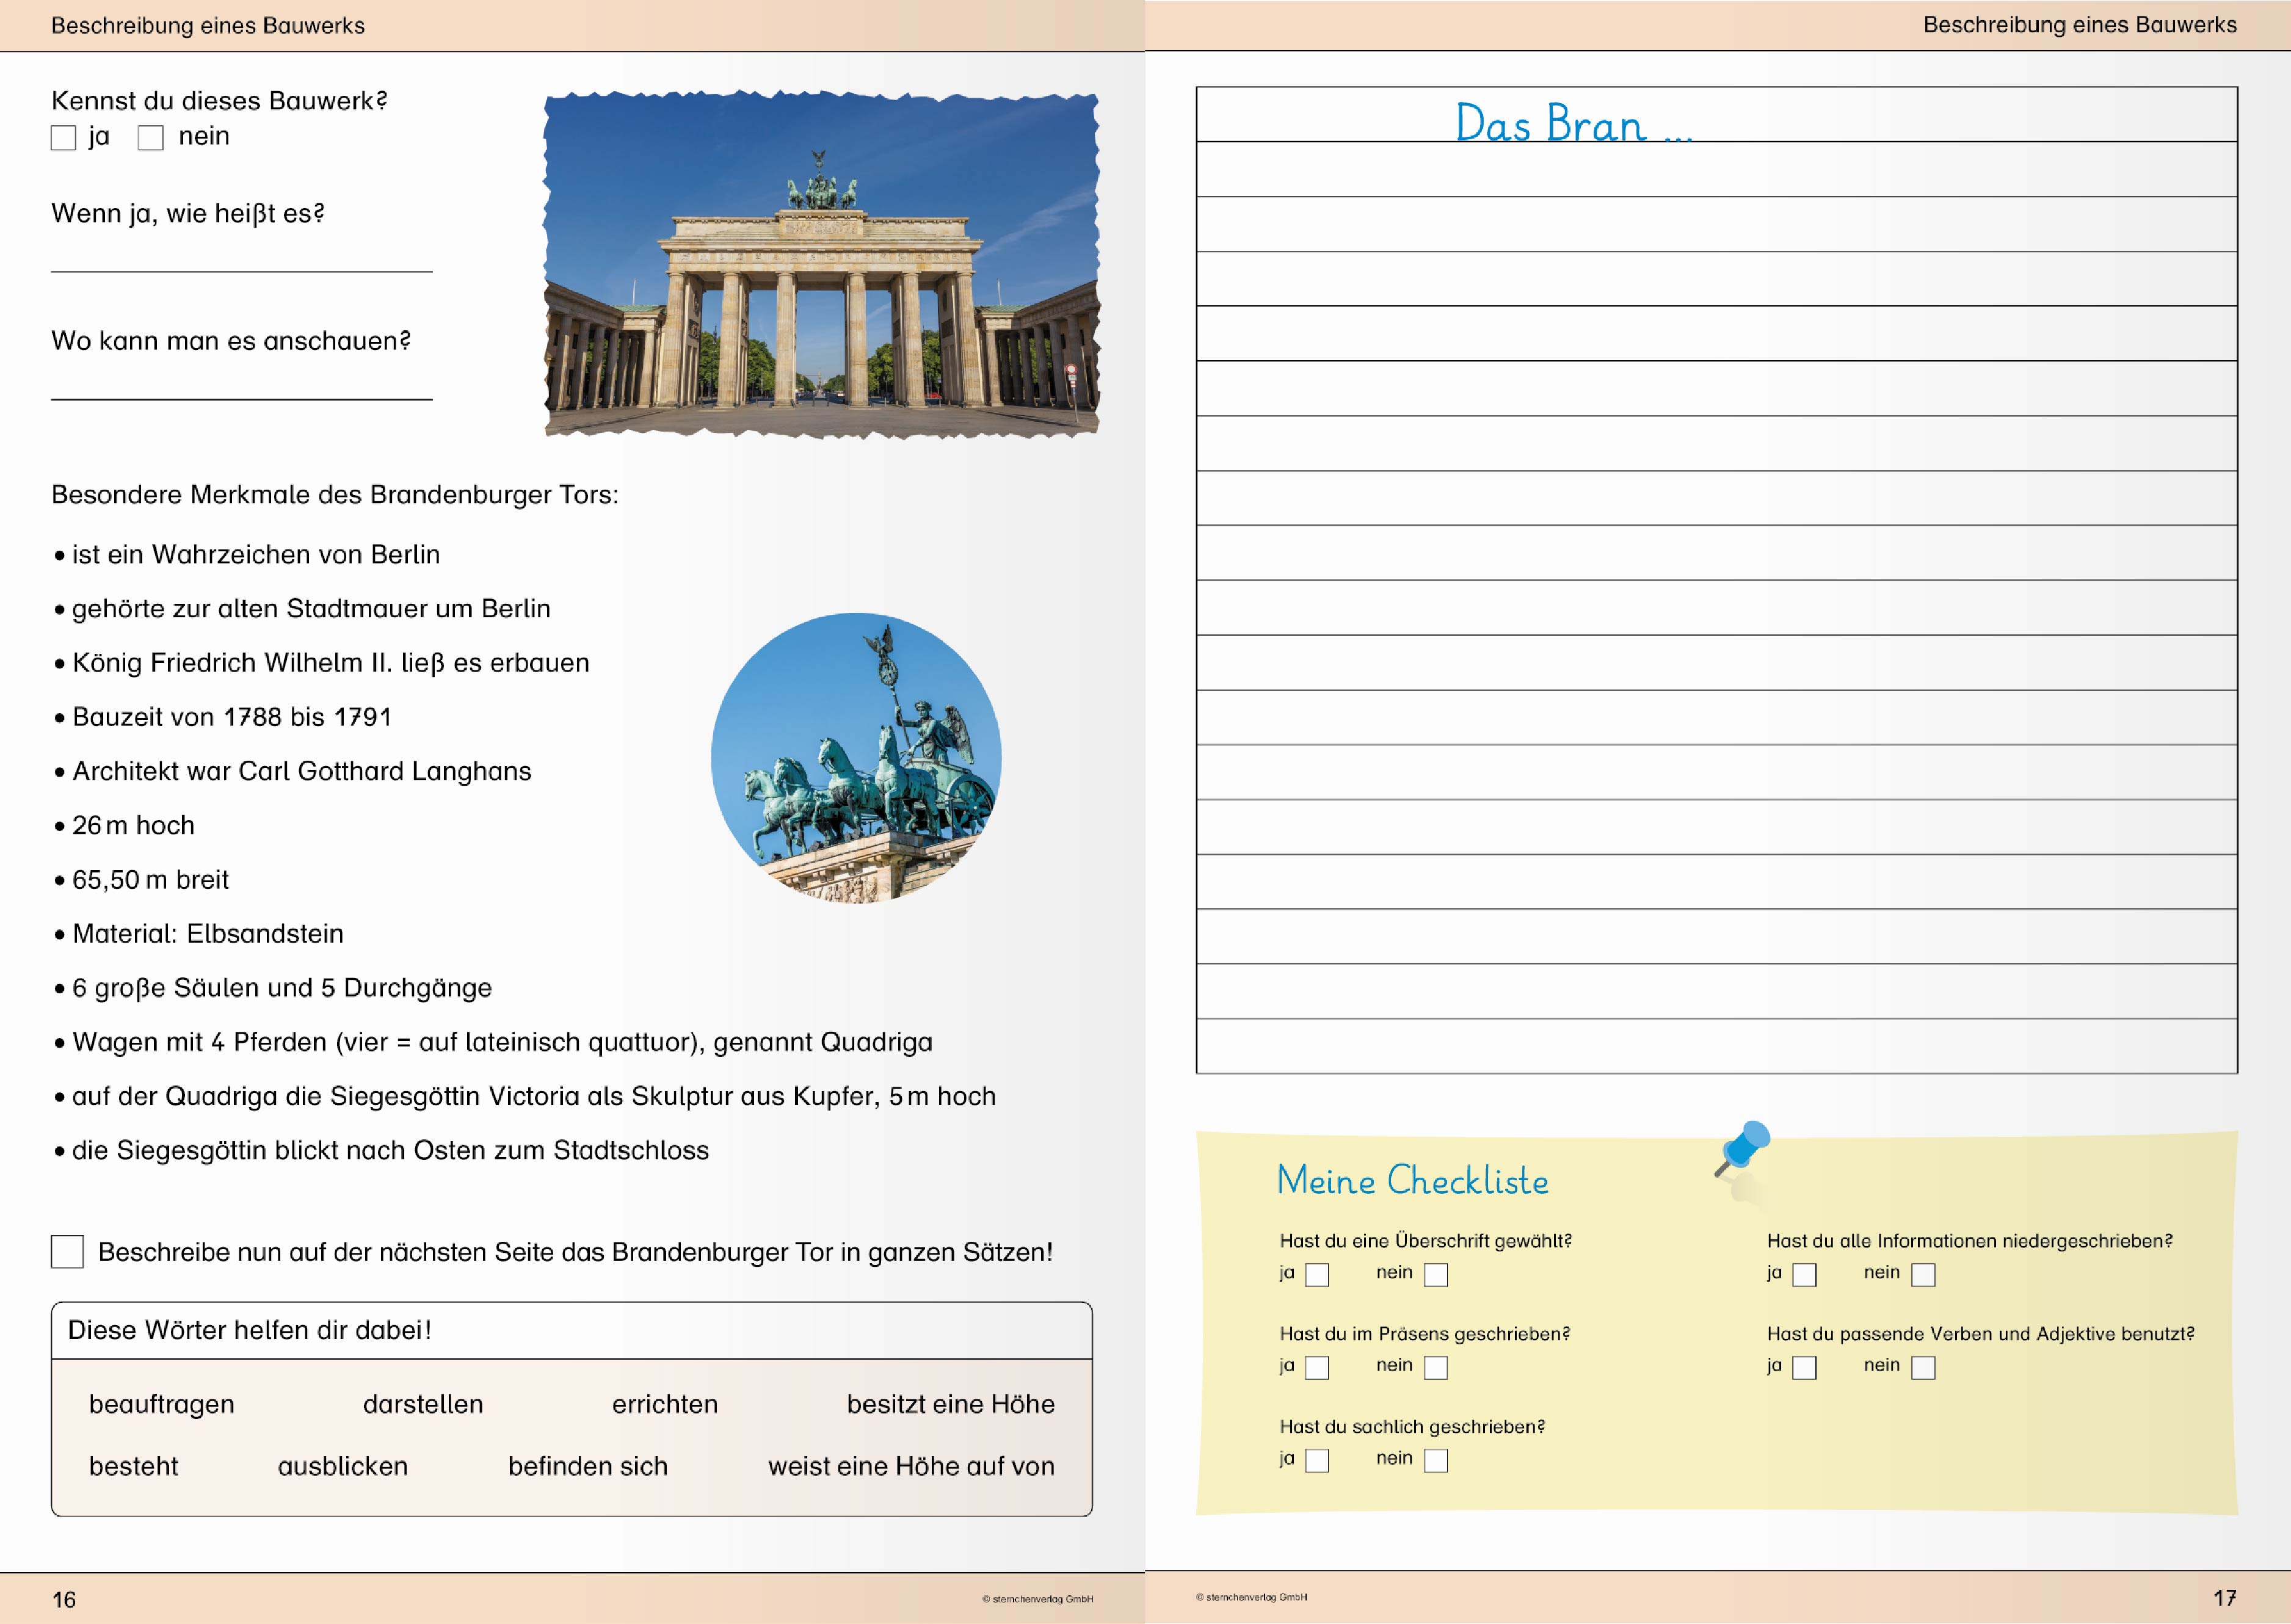Click the page number 17
This screenshot has height=1624, width=2291.
(2225, 1597)
